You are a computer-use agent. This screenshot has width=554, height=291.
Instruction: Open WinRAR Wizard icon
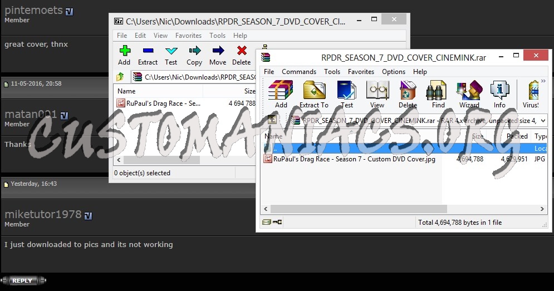469,90
